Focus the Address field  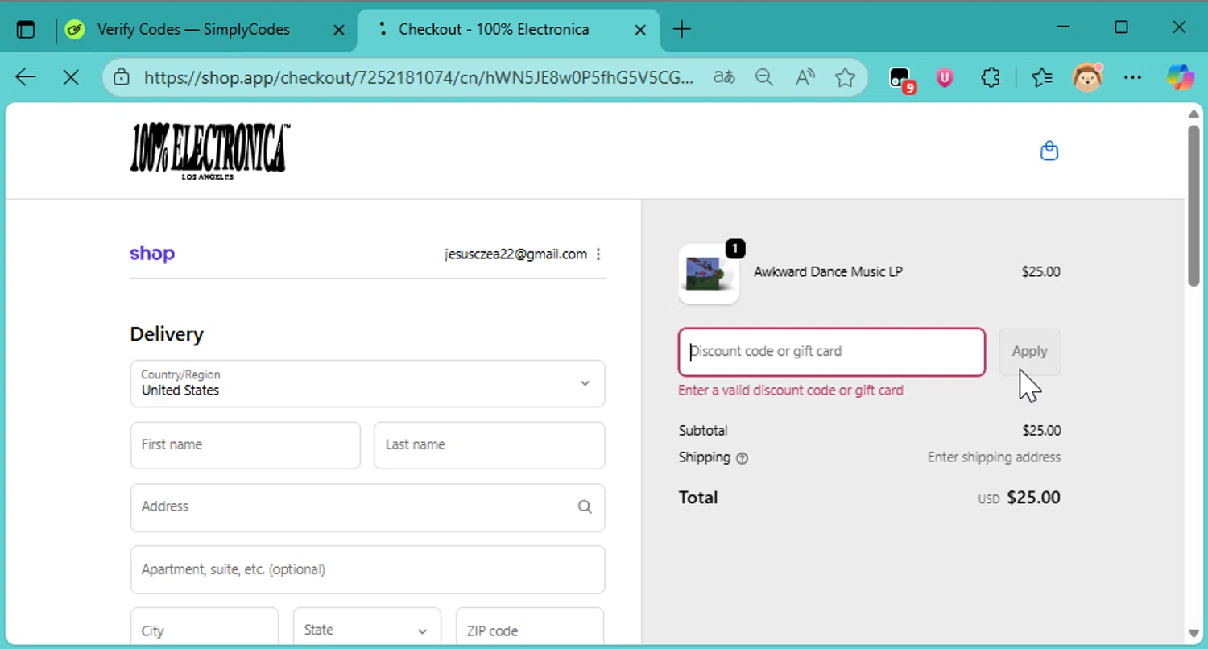(x=367, y=507)
